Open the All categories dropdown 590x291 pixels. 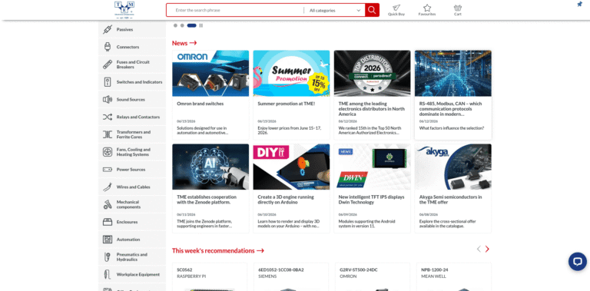tap(334, 11)
